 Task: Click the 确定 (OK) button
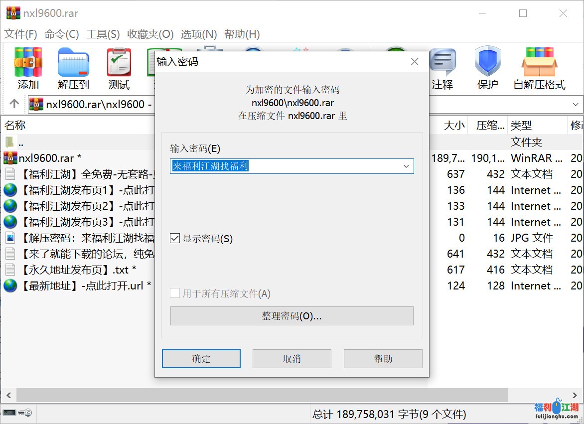201,359
